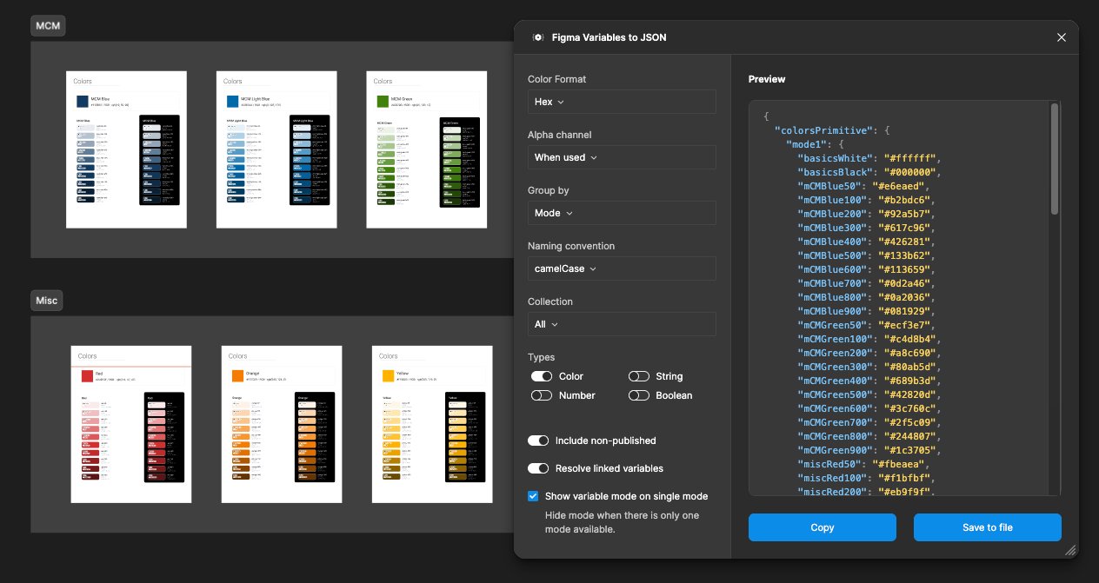Open the Collection dropdown set to All

pos(621,324)
